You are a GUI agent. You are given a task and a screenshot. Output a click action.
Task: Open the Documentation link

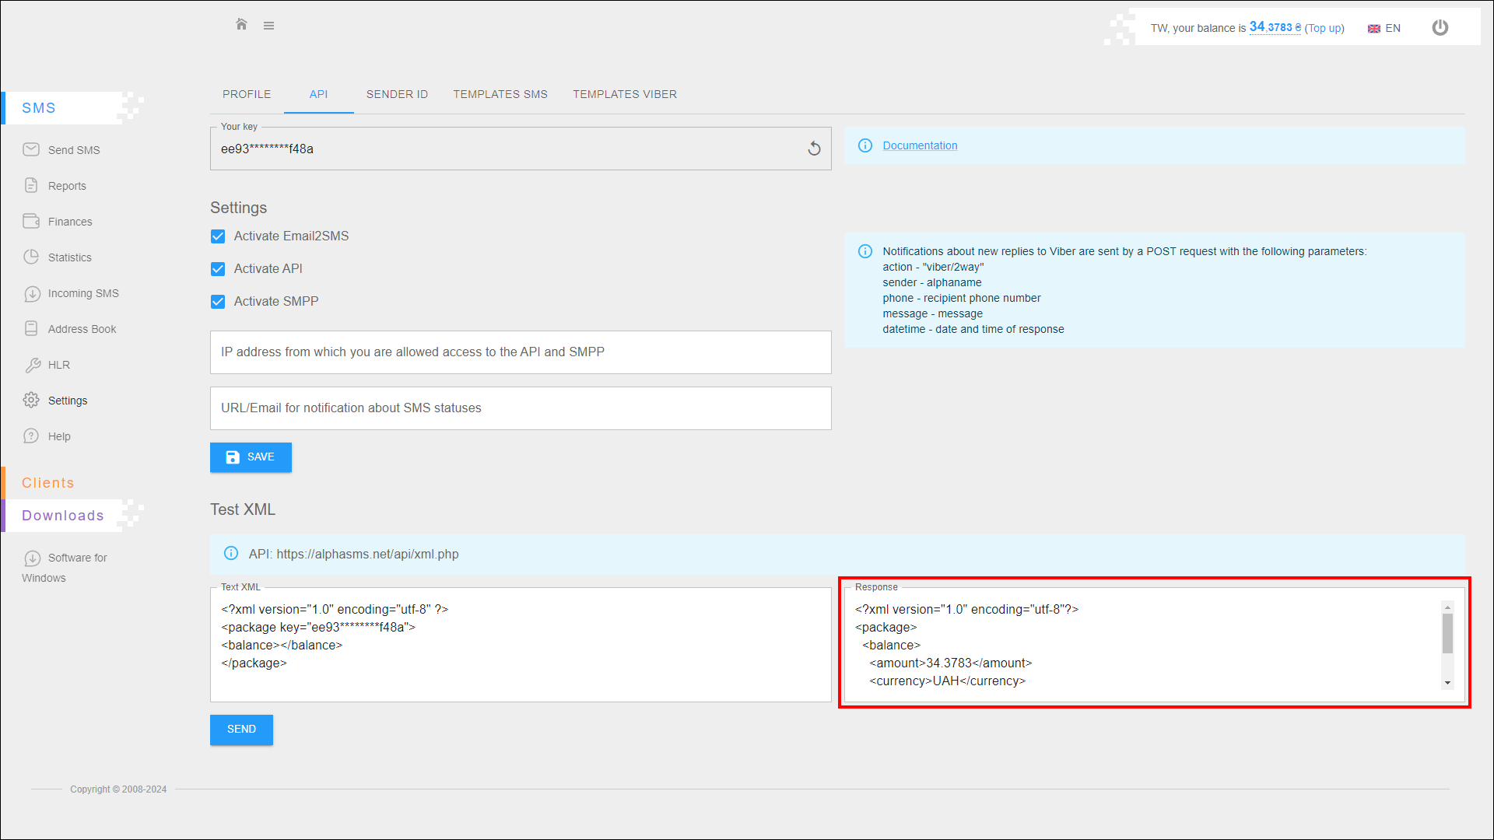(920, 145)
